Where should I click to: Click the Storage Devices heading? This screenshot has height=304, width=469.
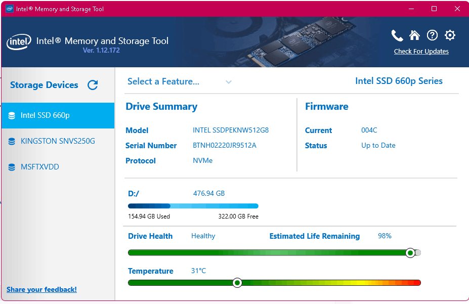tap(44, 85)
